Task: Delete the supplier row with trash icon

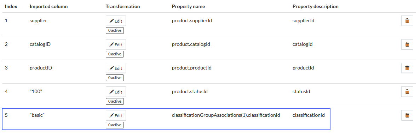Action: (407, 21)
